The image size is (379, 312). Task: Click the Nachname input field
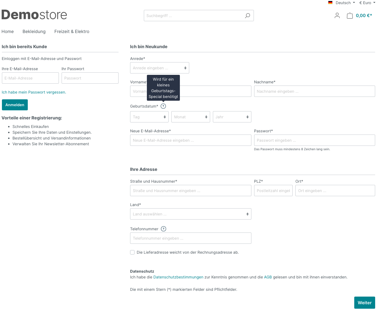[315, 91]
